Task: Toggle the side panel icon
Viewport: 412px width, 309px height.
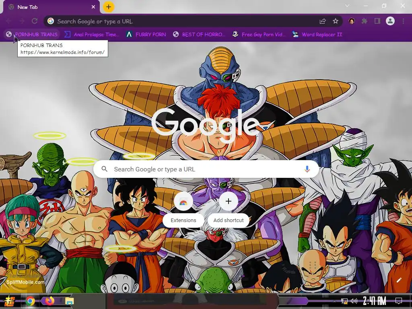Action: click(377, 21)
